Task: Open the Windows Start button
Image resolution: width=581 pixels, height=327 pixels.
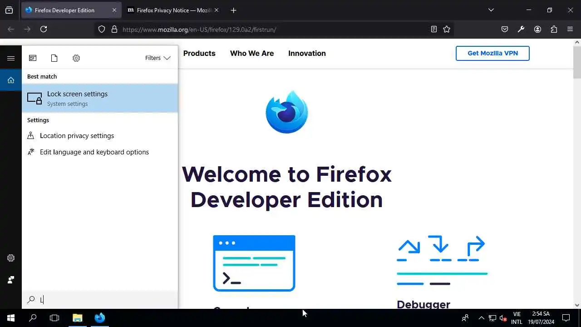Action: 11,318
